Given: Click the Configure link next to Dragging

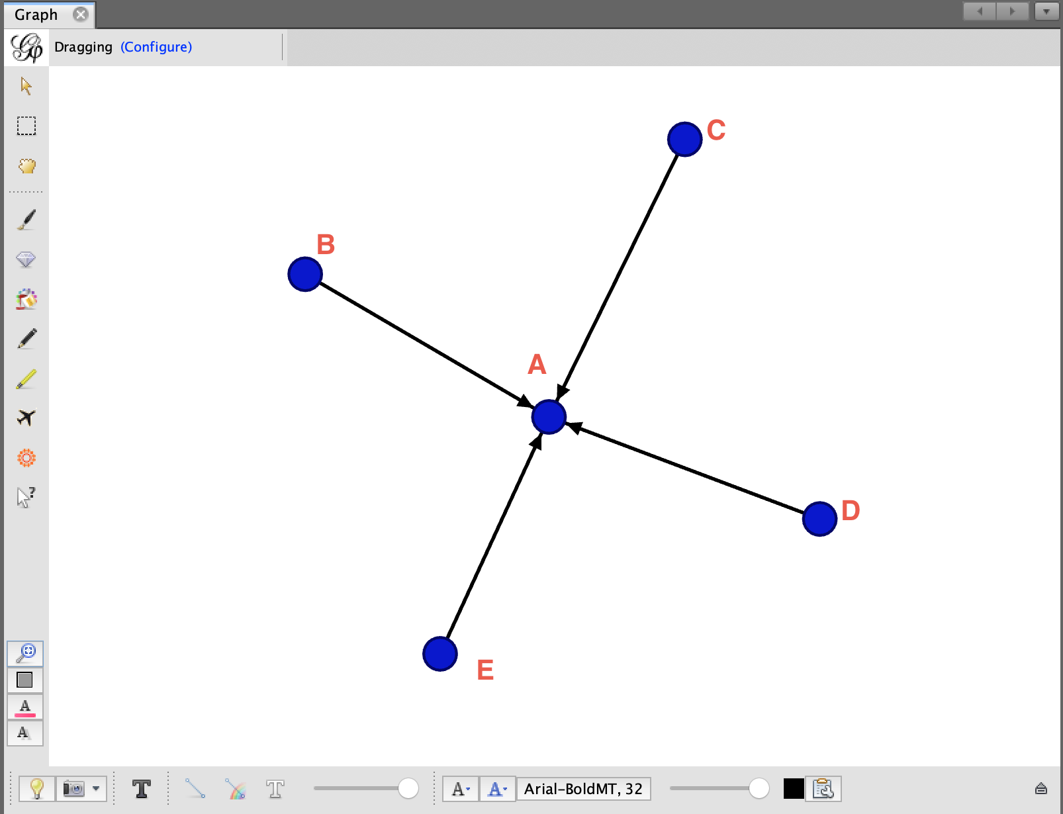Looking at the screenshot, I should [x=156, y=47].
